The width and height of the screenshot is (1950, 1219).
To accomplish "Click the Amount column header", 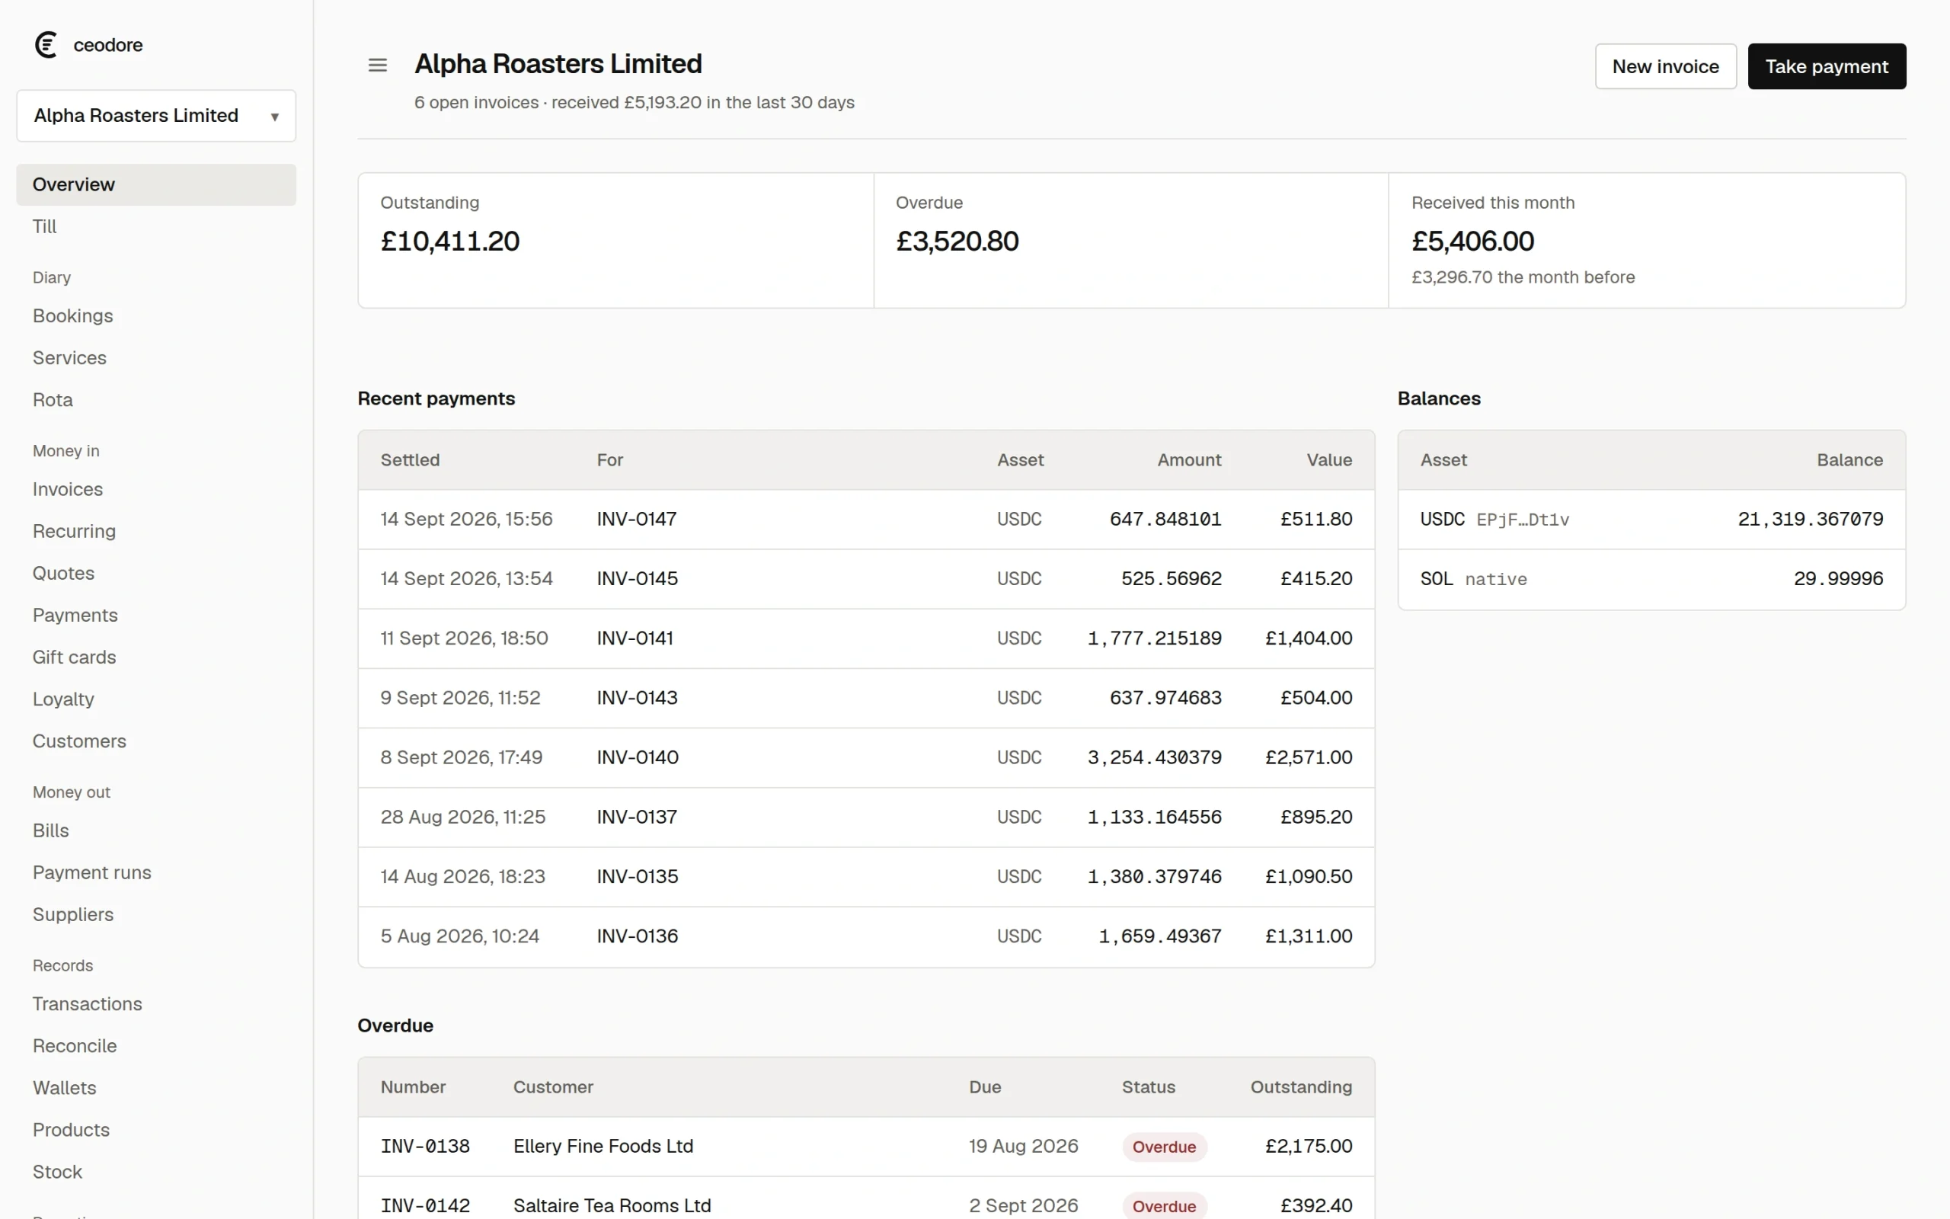I will click(x=1189, y=460).
